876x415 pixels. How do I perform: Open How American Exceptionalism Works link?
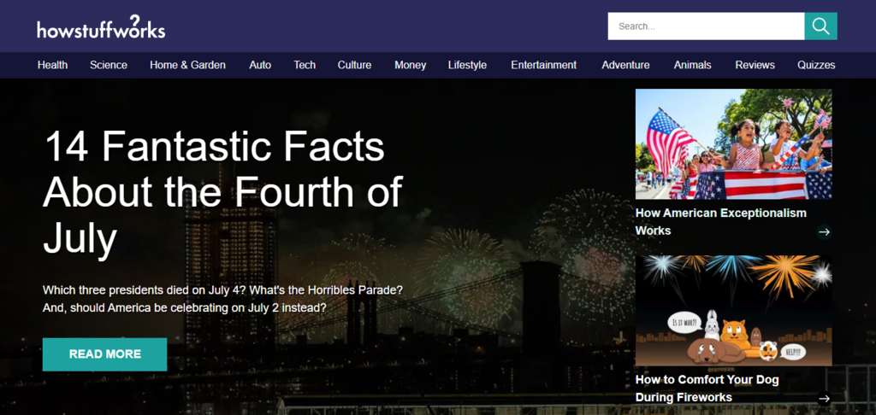720,221
